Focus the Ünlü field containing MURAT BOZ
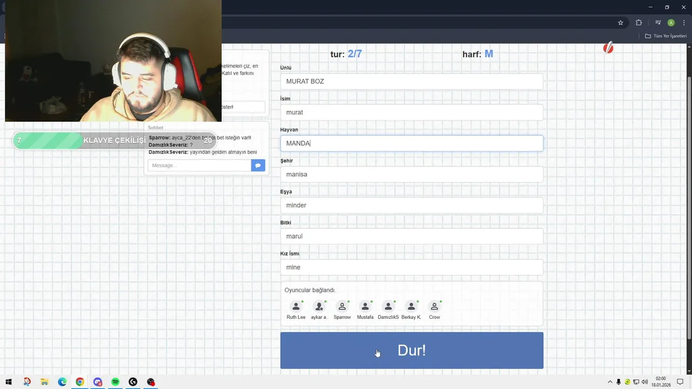Viewport: 692px width, 389px height. point(411,82)
